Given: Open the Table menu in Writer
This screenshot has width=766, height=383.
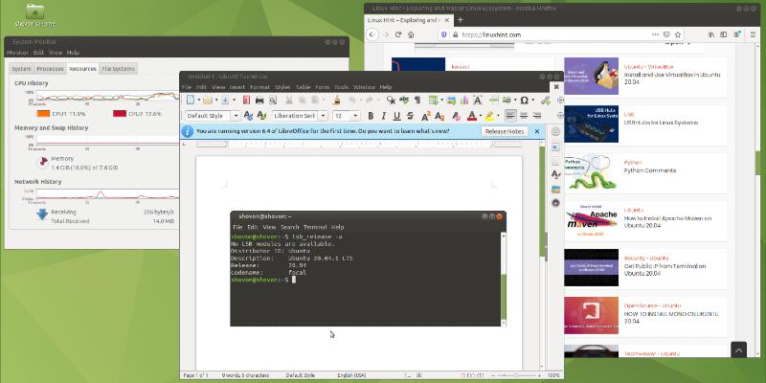Looking at the screenshot, I should point(303,87).
